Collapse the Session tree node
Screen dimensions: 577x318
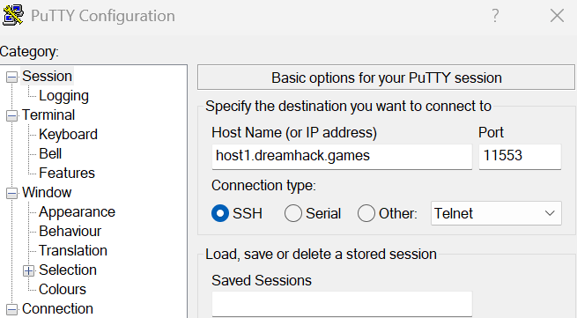tap(11, 78)
